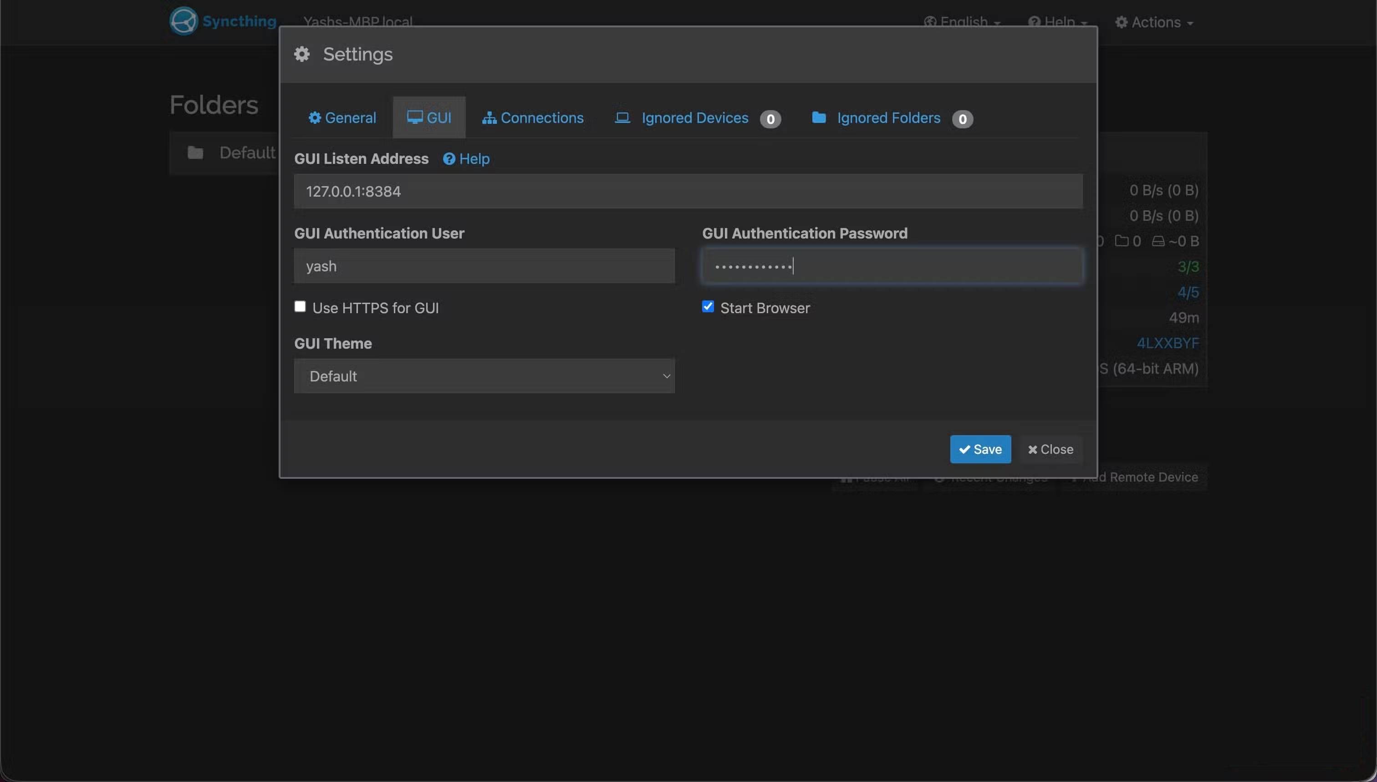
Task: Enable Use HTTPS for GUI
Action: point(301,306)
